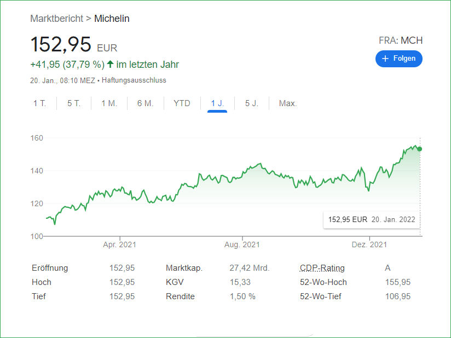Click the Eröffnung label

[50, 268]
